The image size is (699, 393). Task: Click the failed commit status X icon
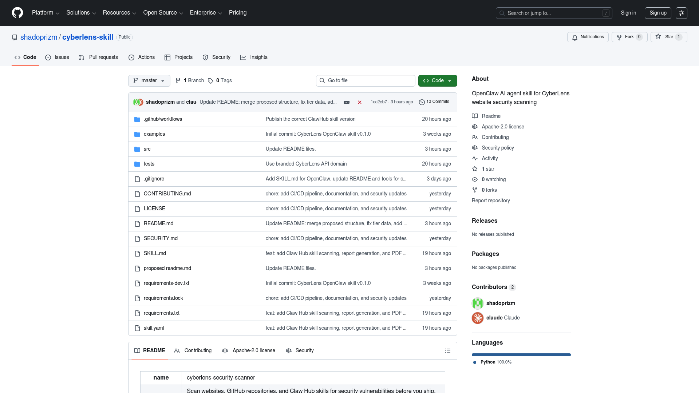point(360,102)
